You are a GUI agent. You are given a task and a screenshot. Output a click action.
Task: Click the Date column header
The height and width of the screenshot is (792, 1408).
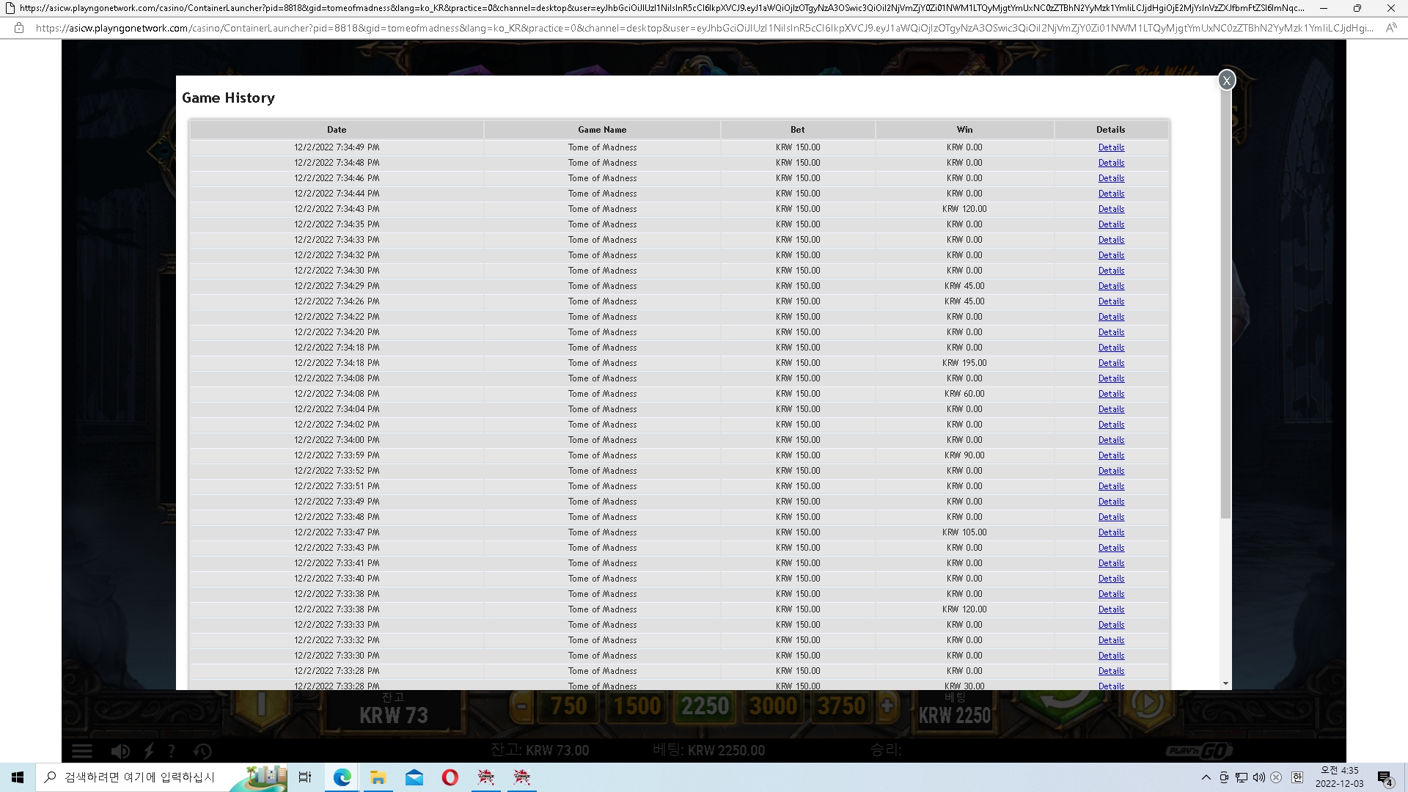(337, 130)
